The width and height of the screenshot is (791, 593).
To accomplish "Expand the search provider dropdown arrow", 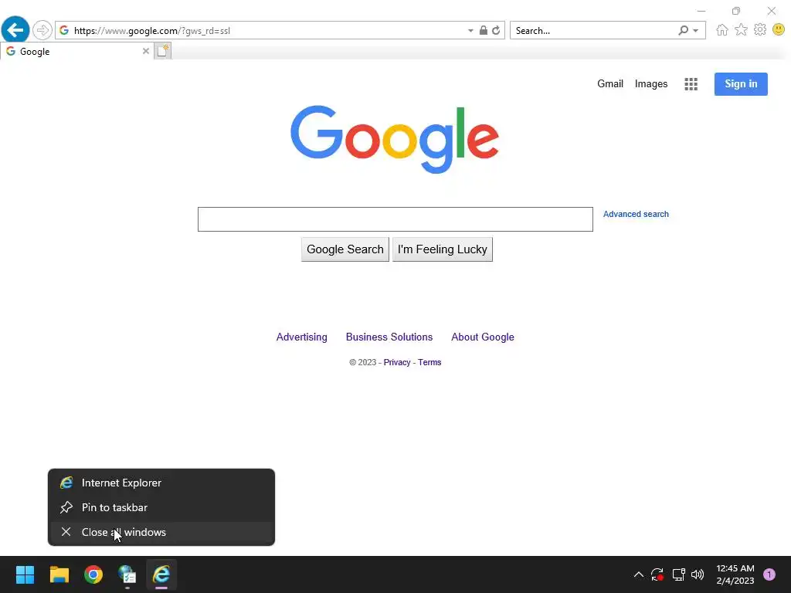I will point(696,31).
